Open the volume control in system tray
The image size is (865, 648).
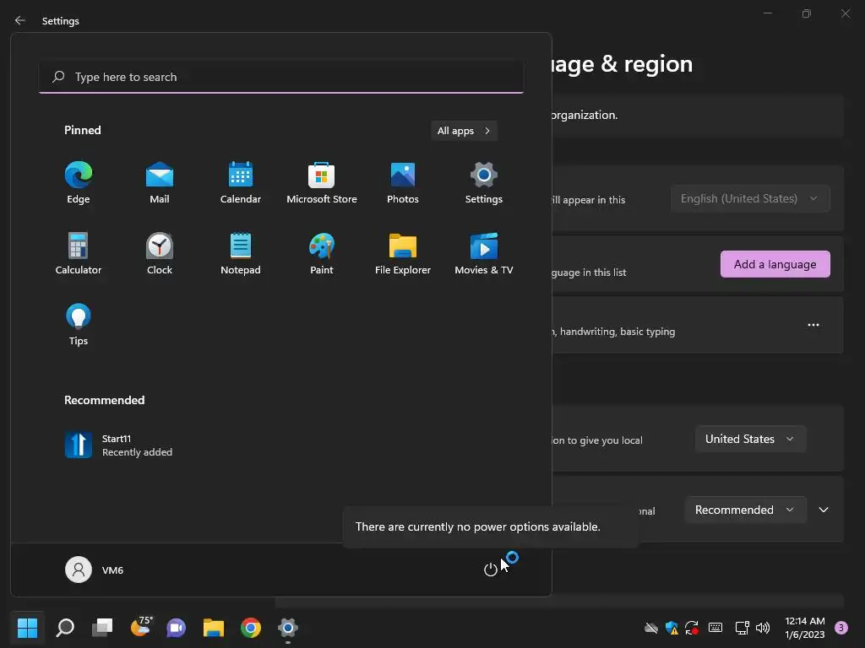pos(763,627)
